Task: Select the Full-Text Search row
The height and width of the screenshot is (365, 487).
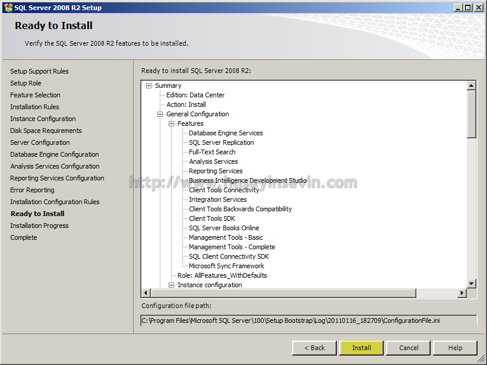Action: (x=212, y=152)
